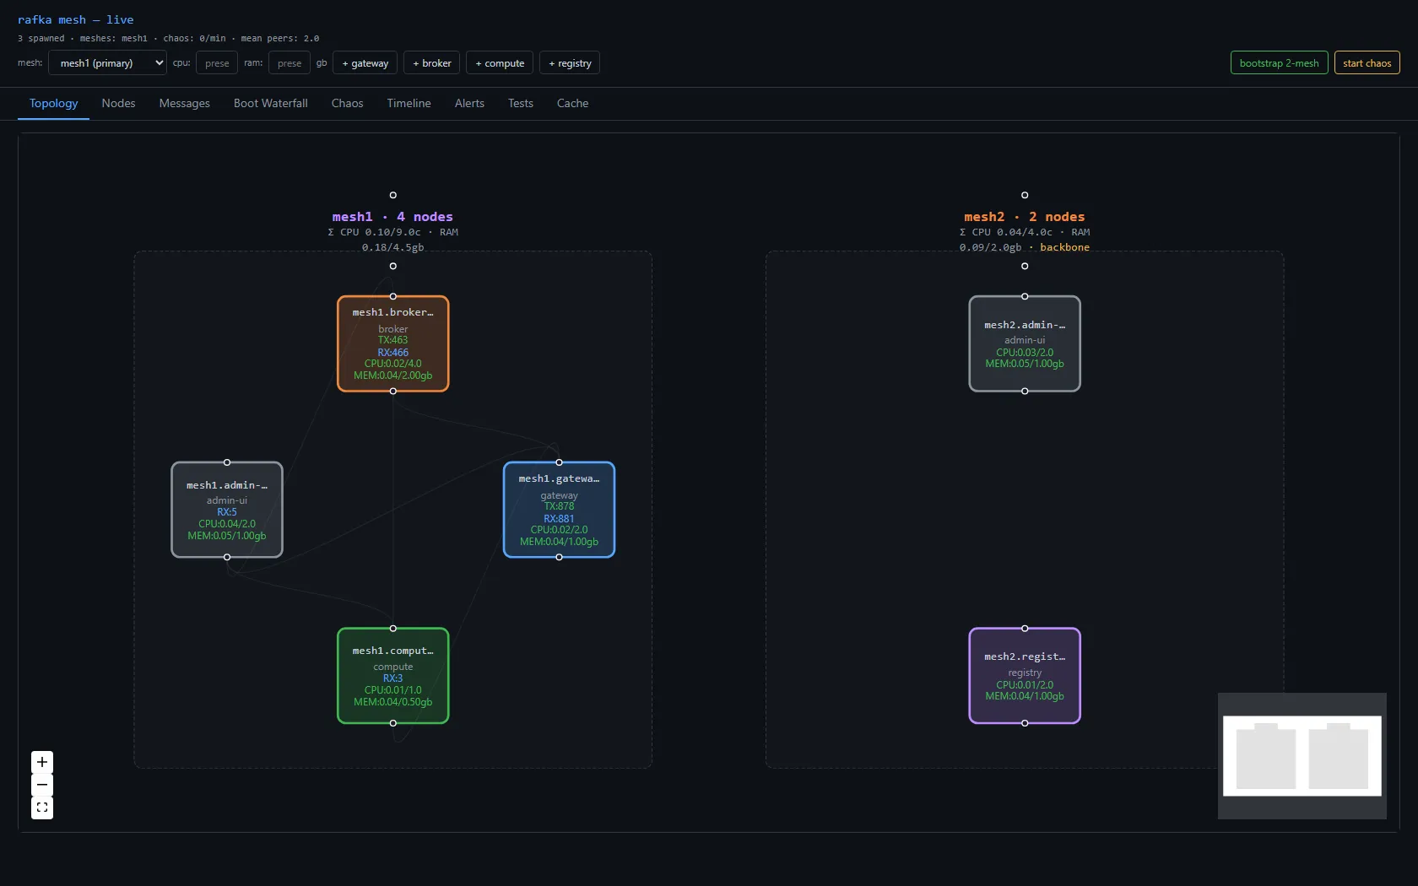Image resolution: width=1418 pixels, height=886 pixels.
Task: Open the Tests tab
Action: coord(520,103)
